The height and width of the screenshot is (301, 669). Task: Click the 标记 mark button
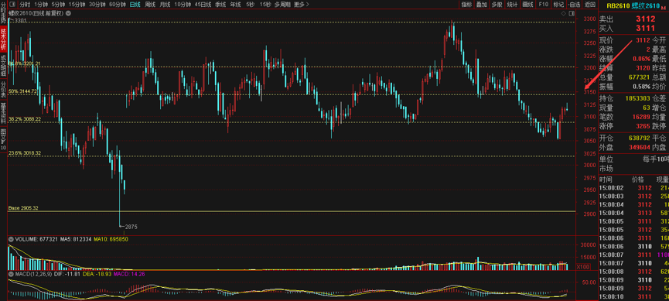pyautogui.click(x=558, y=5)
